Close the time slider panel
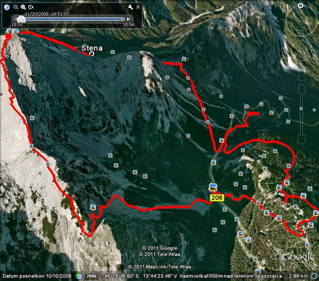The image size is (319, 281). (x=138, y=7)
